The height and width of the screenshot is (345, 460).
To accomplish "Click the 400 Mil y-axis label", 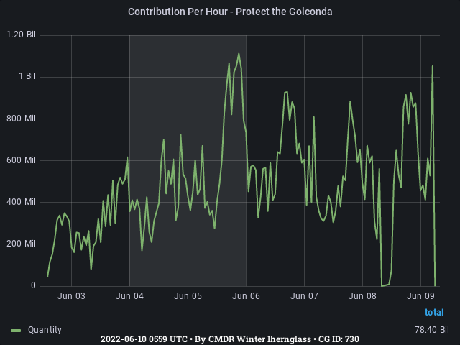I will [x=21, y=202].
